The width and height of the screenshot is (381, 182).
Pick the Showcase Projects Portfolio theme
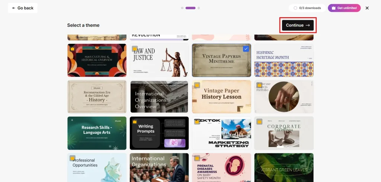pyautogui.click(x=284, y=97)
